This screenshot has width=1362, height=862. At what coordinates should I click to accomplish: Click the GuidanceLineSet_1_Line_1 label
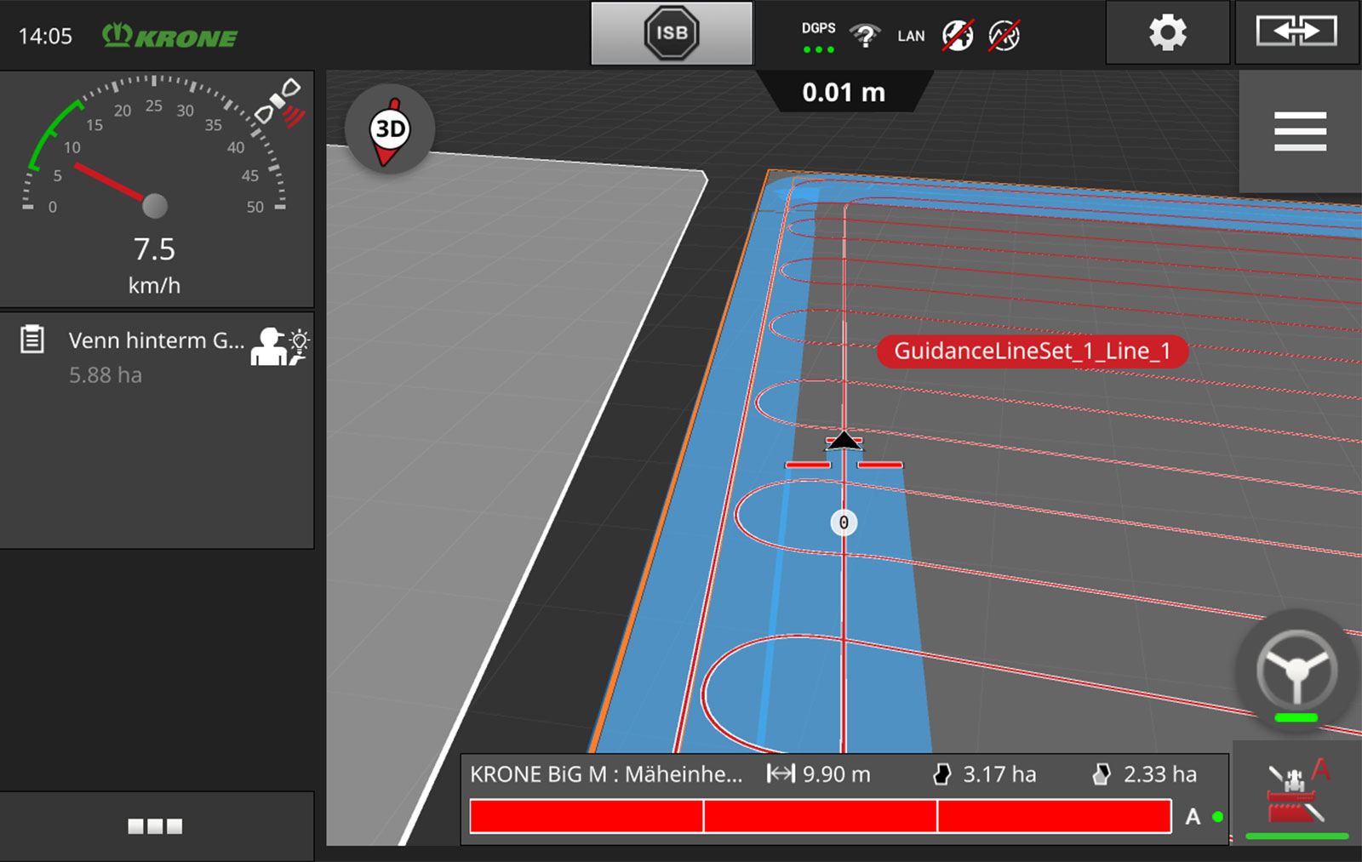coord(1032,351)
